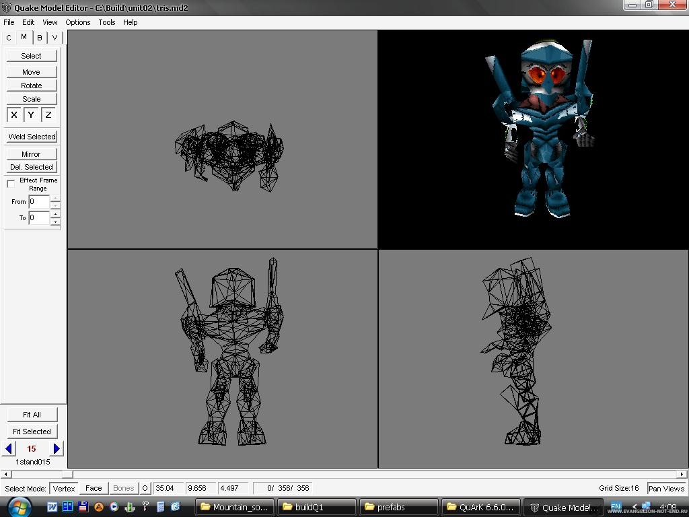Increase the To frame value with up arrow
This screenshot has width=689, height=517.
(x=55, y=214)
